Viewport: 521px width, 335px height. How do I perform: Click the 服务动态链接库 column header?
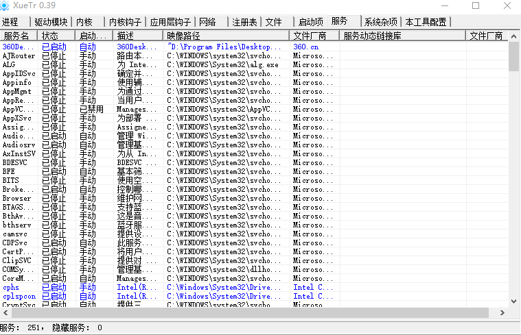[373, 35]
